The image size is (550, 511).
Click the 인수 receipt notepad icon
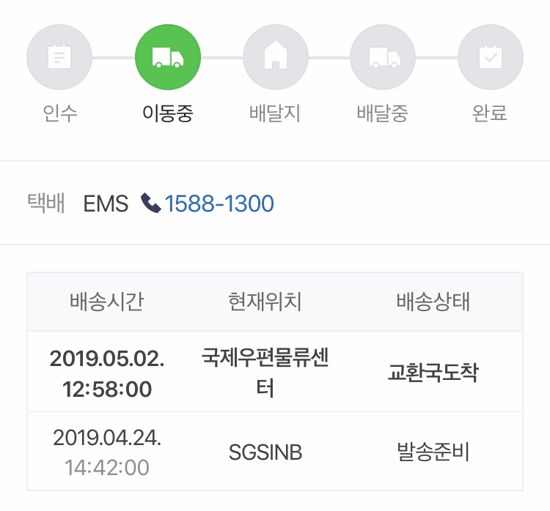coord(59,57)
